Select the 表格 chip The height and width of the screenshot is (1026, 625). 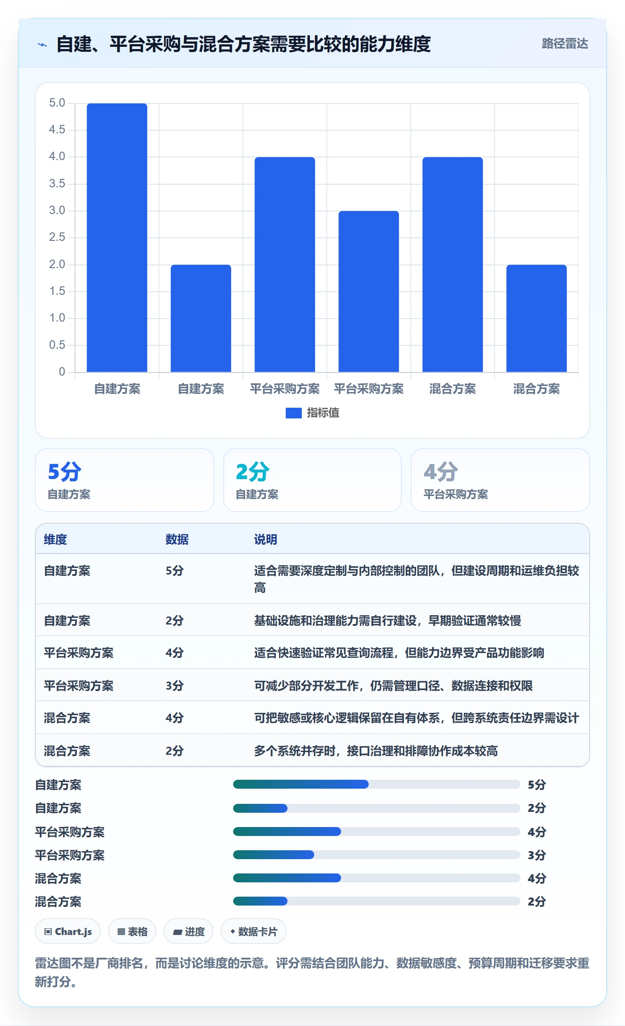click(x=132, y=931)
